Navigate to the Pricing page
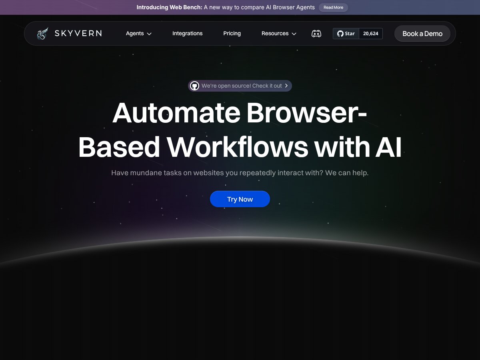The width and height of the screenshot is (480, 360). [x=232, y=34]
